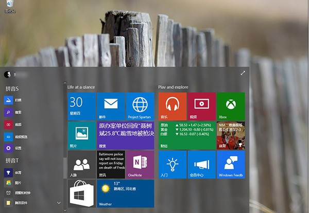The image size is (309, 213).
Task: Click the Play and explore group title
Action: 173,87
